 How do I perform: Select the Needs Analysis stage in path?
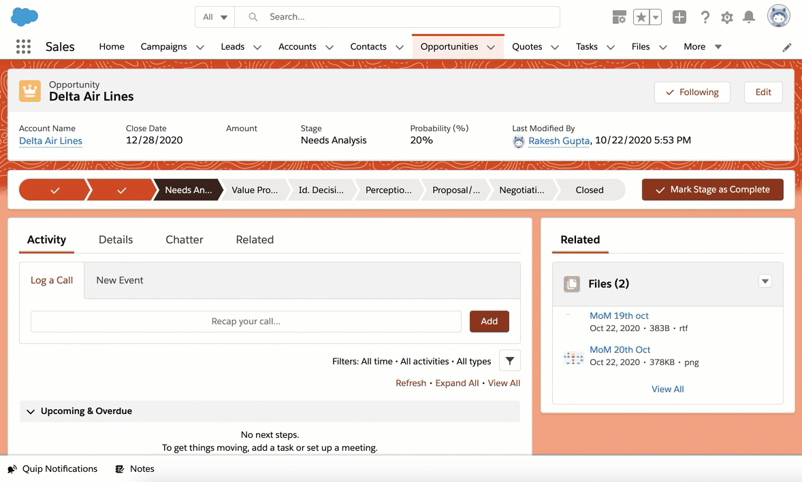tap(188, 190)
